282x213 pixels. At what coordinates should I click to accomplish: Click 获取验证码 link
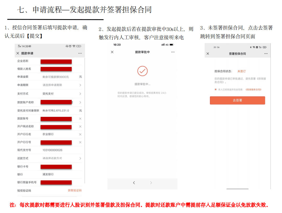click(x=75, y=190)
